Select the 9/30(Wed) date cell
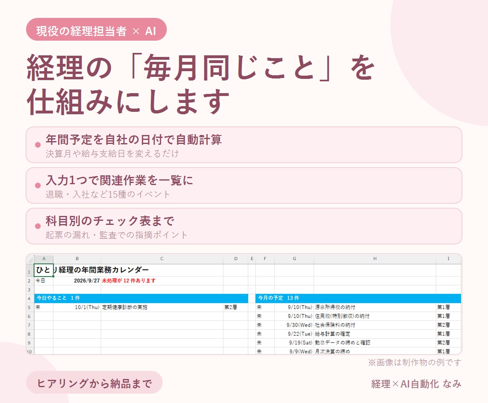This screenshot has width=488, height=403. (300, 325)
